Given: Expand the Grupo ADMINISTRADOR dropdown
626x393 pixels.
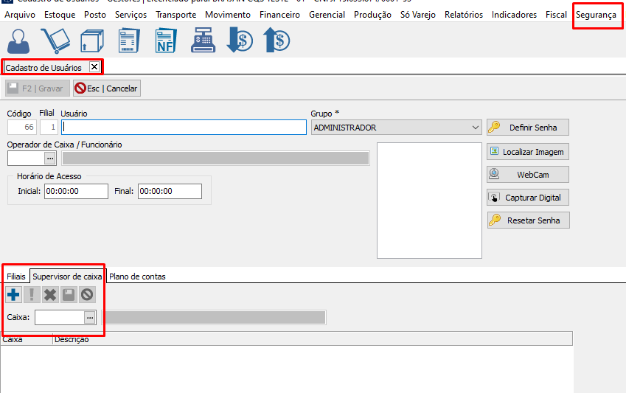Looking at the screenshot, I should 476,128.
